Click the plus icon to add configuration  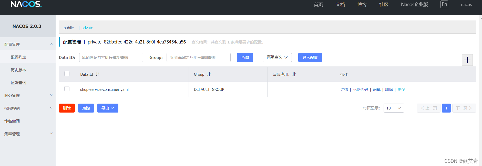[x=467, y=60]
